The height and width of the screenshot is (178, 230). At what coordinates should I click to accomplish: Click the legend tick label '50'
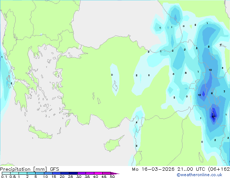pos(112,177)
